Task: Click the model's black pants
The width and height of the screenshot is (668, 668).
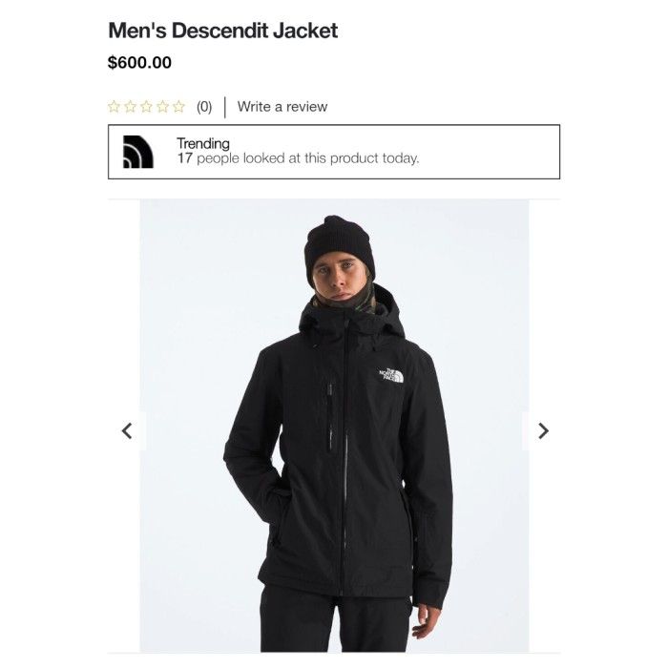Action: [335, 622]
